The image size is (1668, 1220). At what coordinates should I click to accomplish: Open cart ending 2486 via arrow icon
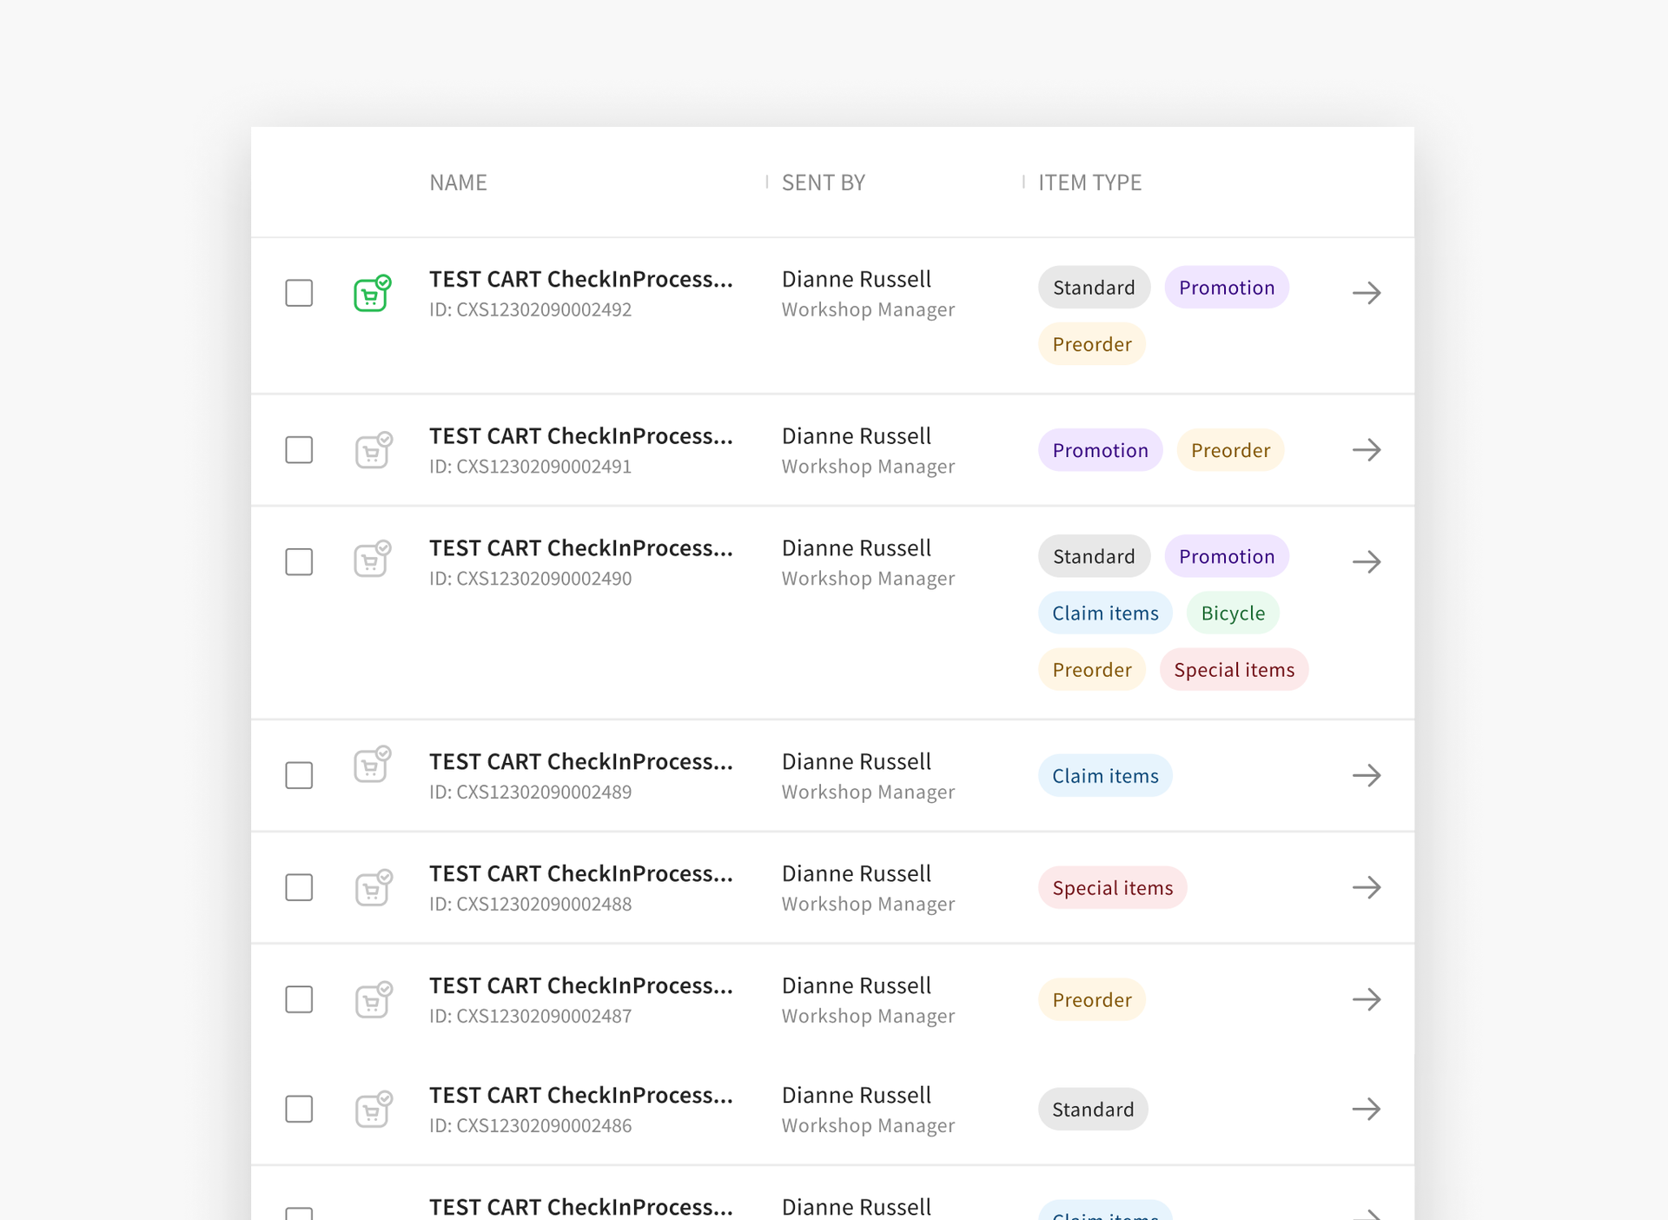[x=1366, y=1109]
